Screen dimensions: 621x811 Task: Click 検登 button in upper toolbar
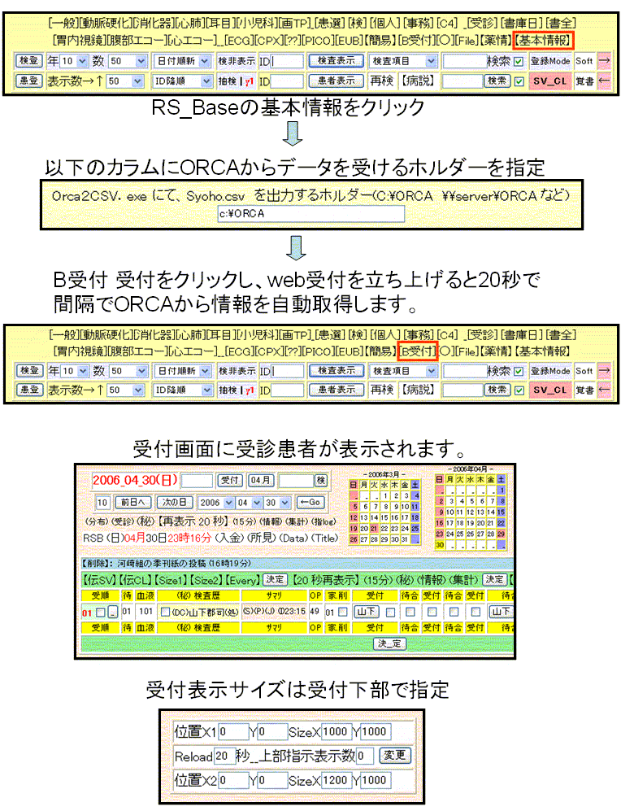click(x=28, y=60)
